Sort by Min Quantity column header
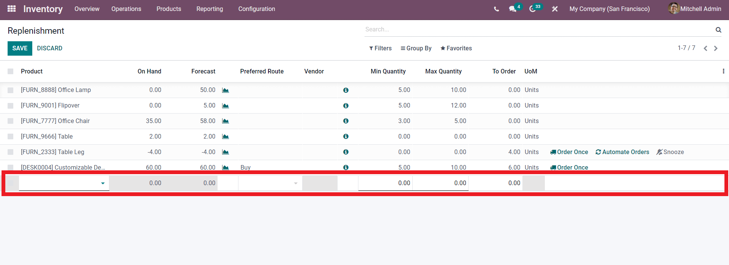This screenshot has height=265, width=729. 388,71
